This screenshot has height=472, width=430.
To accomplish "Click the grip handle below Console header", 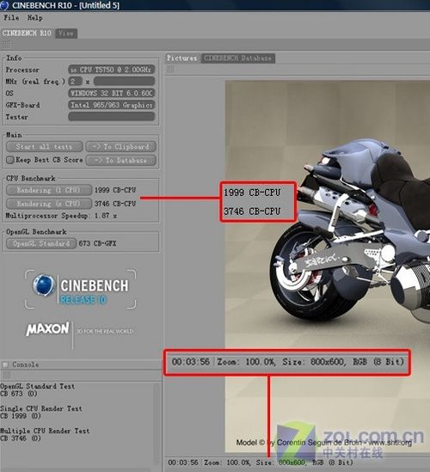I will 6,375.
